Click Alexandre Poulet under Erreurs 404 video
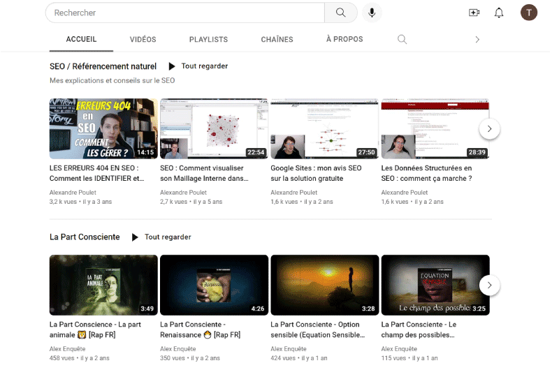559x370 pixels. (x=73, y=193)
